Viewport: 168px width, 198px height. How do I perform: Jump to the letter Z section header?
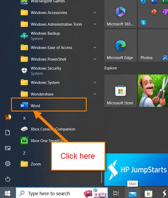[x=24, y=153]
